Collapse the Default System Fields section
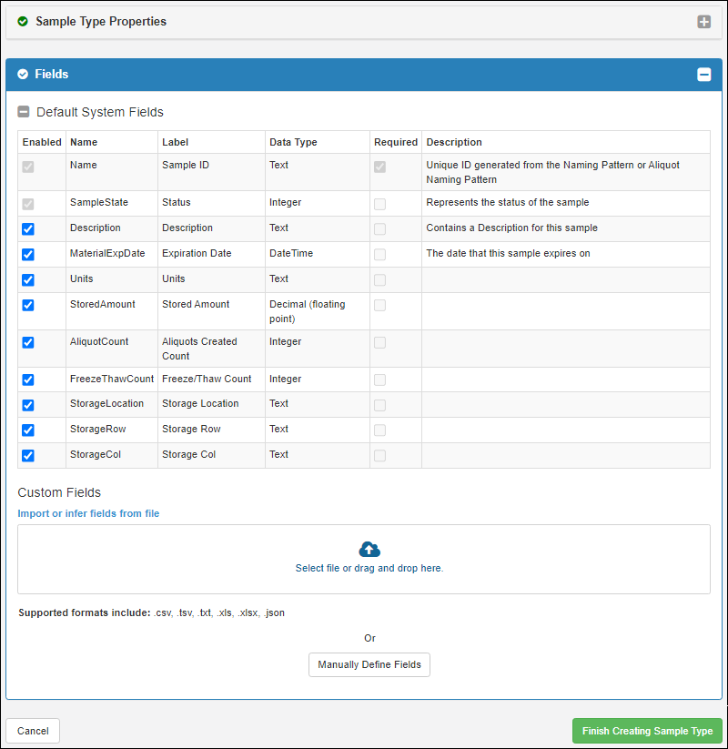This screenshot has height=749, width=728. (x=24, y=112)
